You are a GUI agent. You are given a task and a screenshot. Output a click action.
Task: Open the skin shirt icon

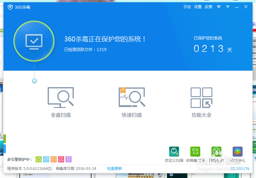[219, 7]
